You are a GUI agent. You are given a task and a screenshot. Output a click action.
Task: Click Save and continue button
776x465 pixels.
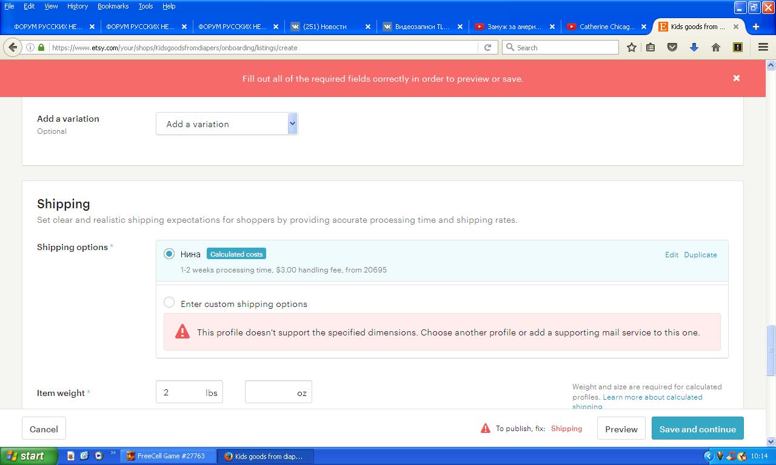(697, 429)
